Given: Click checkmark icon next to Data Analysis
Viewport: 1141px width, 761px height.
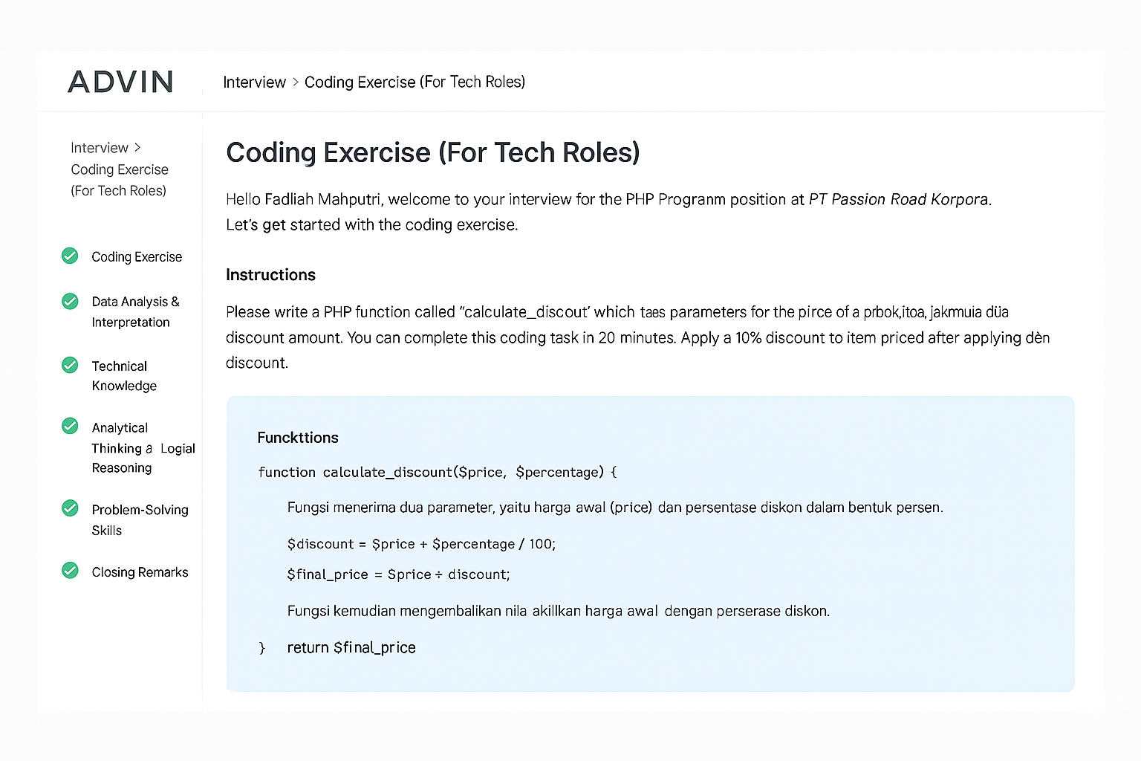Looking at the screenshot, I should [70, 301].
